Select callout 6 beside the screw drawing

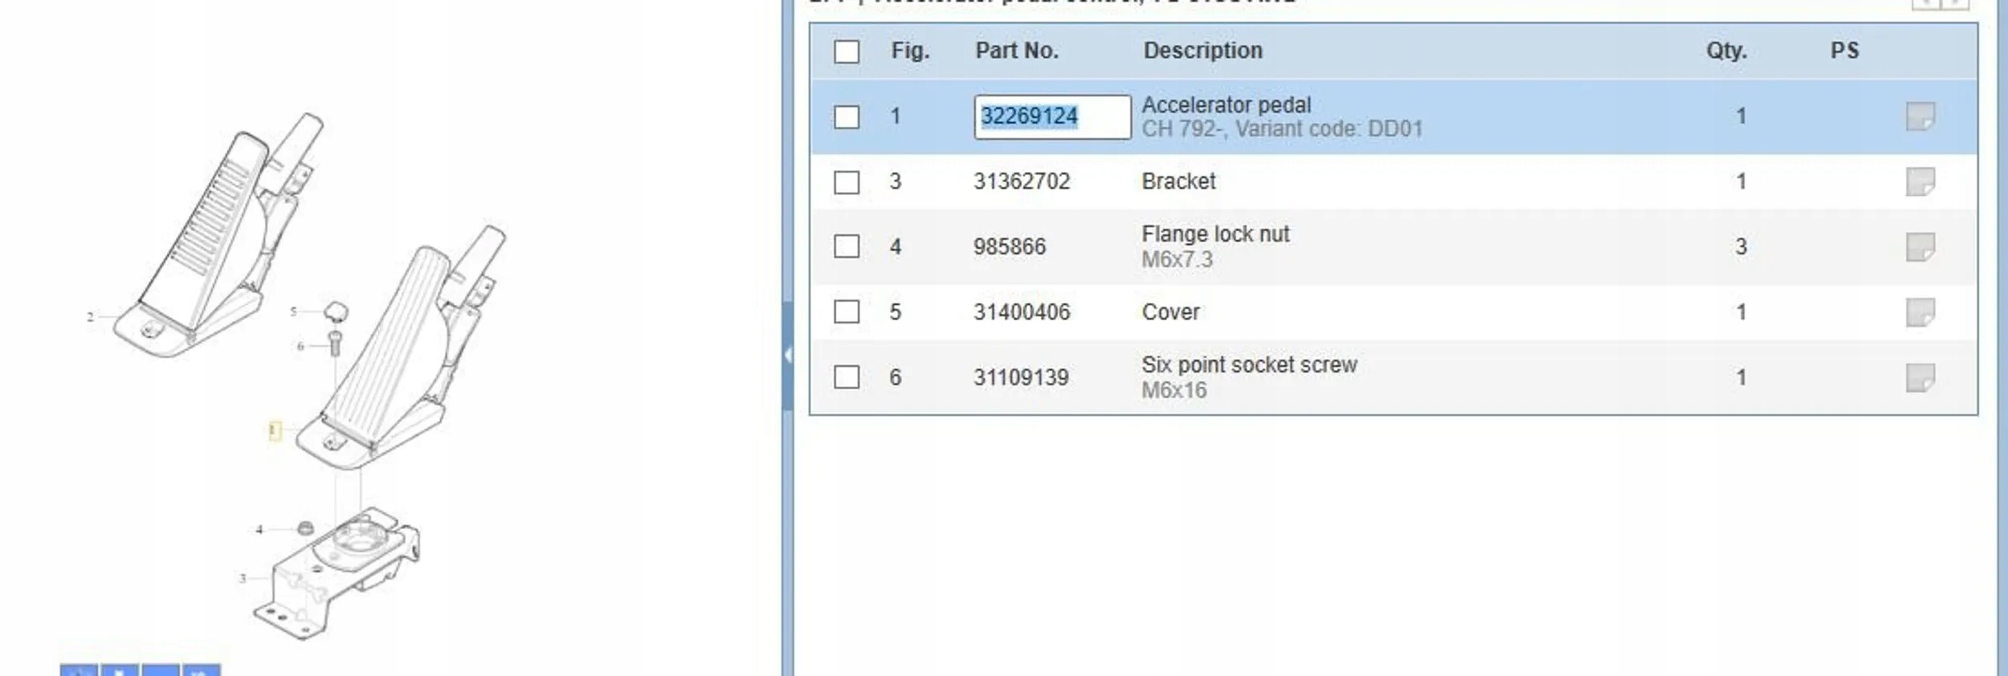point(300,347)
